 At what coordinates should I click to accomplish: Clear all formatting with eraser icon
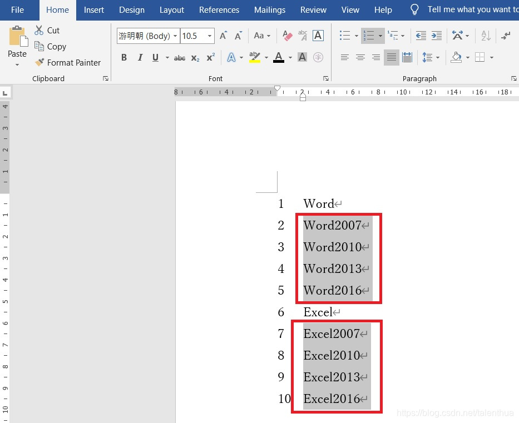287,36
